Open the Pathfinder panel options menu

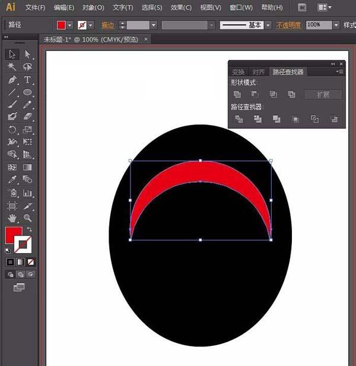pyautogui.click(x=339, y=72)
